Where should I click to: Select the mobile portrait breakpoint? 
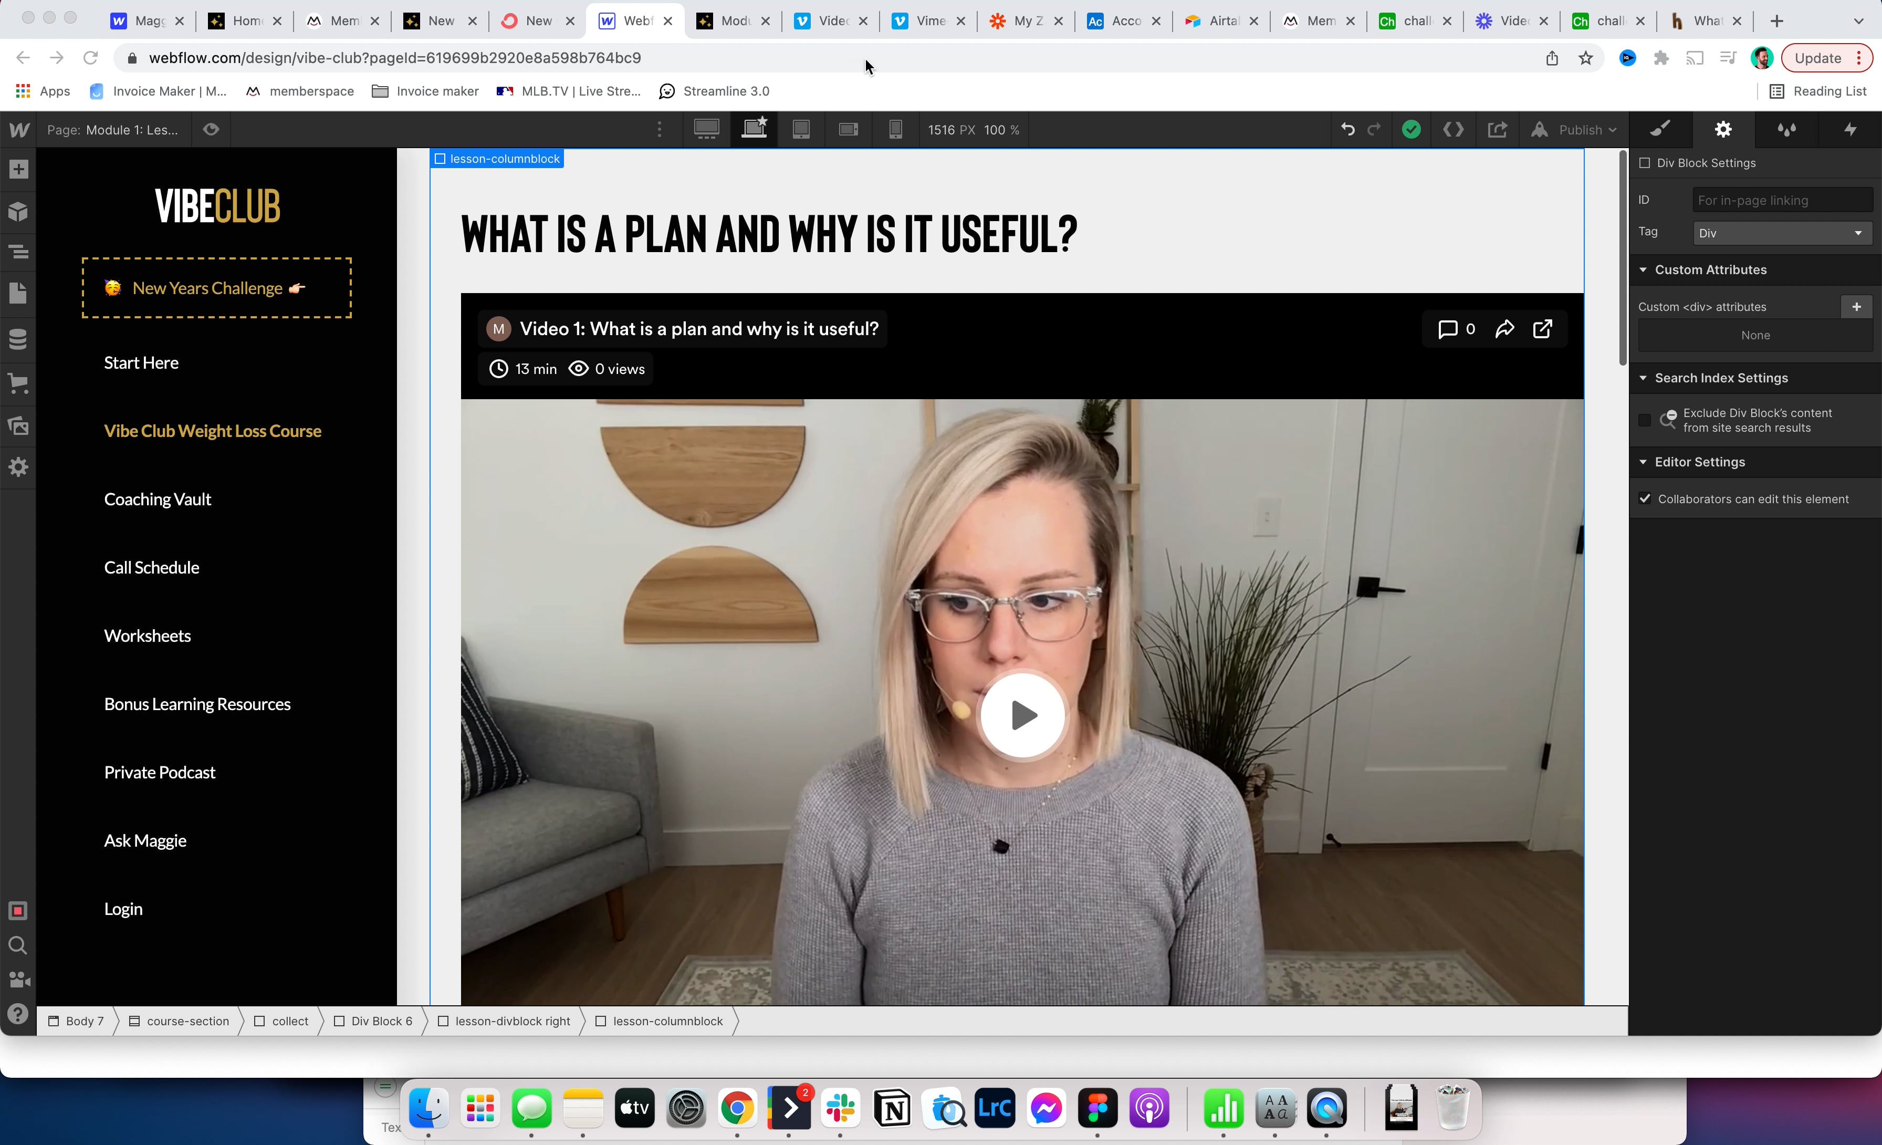click(895, 129)
